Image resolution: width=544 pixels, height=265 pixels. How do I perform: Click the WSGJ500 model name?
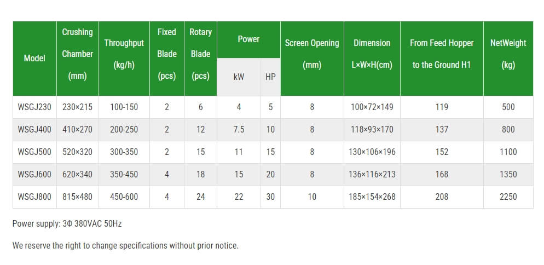tap(34, 152)
